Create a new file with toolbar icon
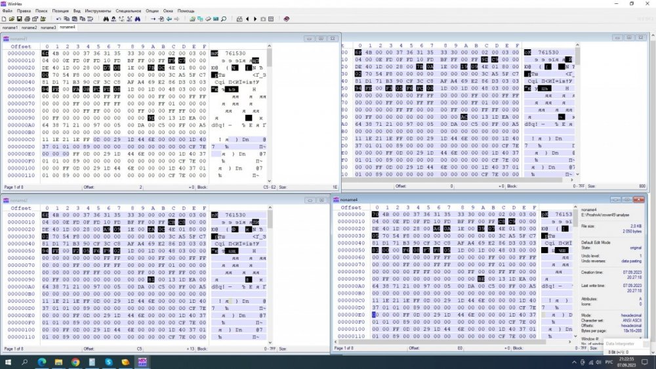Image resolution: width=656 pixels, height=369 pixels. [x=4, y=19]
